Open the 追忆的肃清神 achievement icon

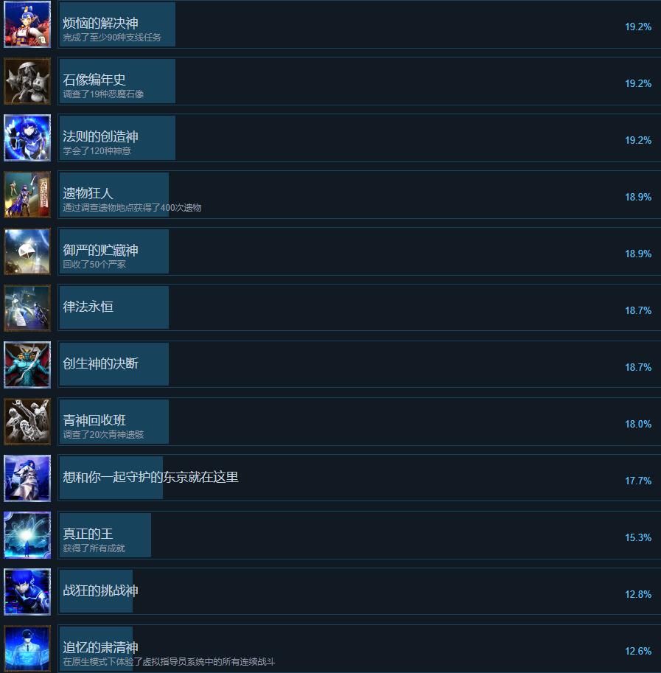click(x=27, y=649)
